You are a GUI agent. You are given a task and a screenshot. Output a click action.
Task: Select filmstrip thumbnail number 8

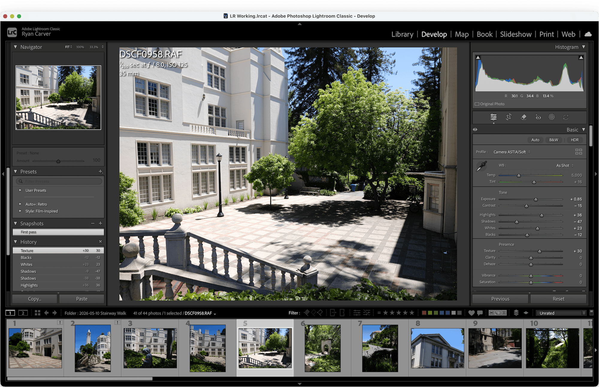(438, 348)
